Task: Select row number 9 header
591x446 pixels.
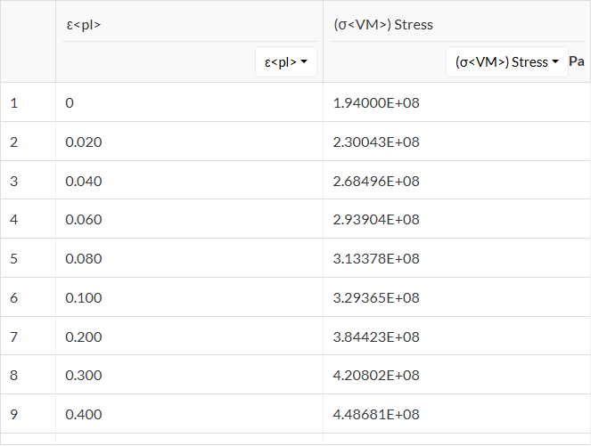Action: click(14, 415)
